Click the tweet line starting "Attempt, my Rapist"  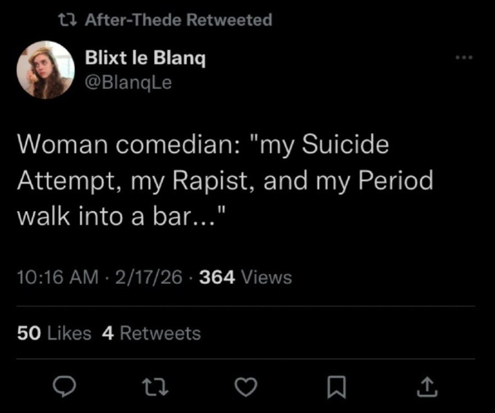225,180
